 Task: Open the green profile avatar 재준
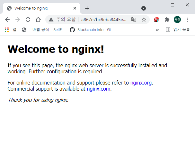177,20
